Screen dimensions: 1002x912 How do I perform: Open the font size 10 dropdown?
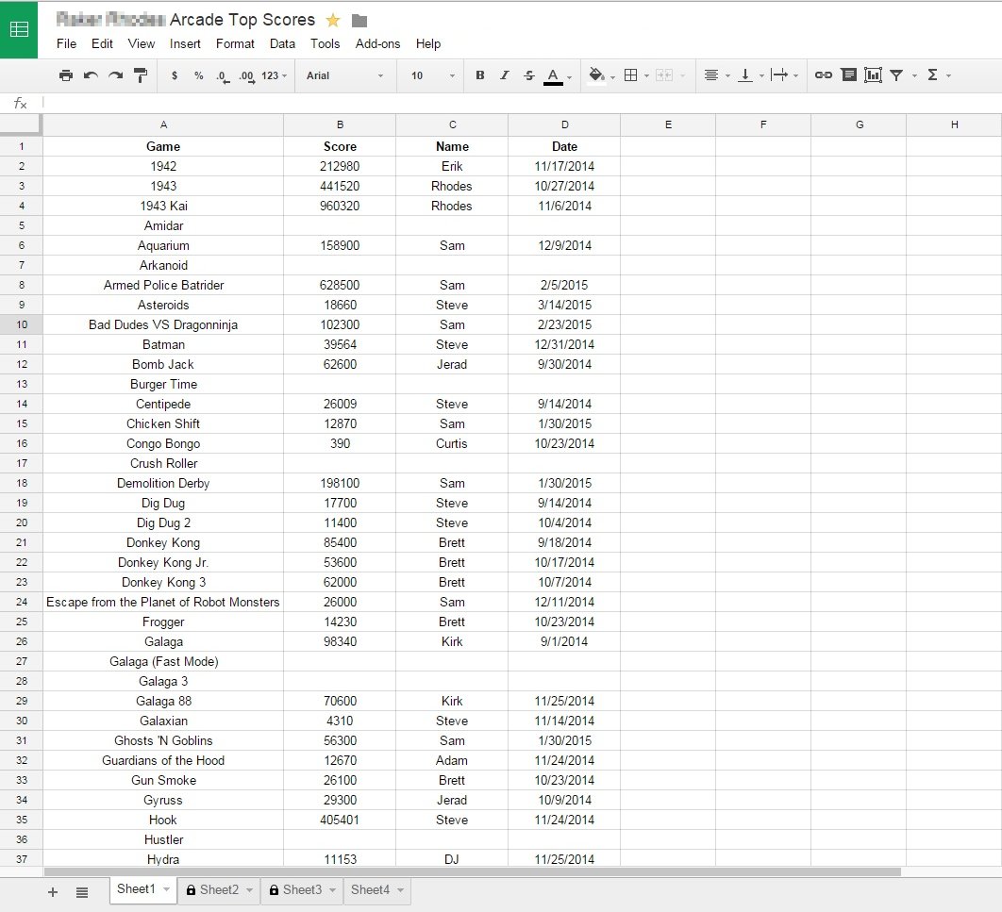[433, 75]
